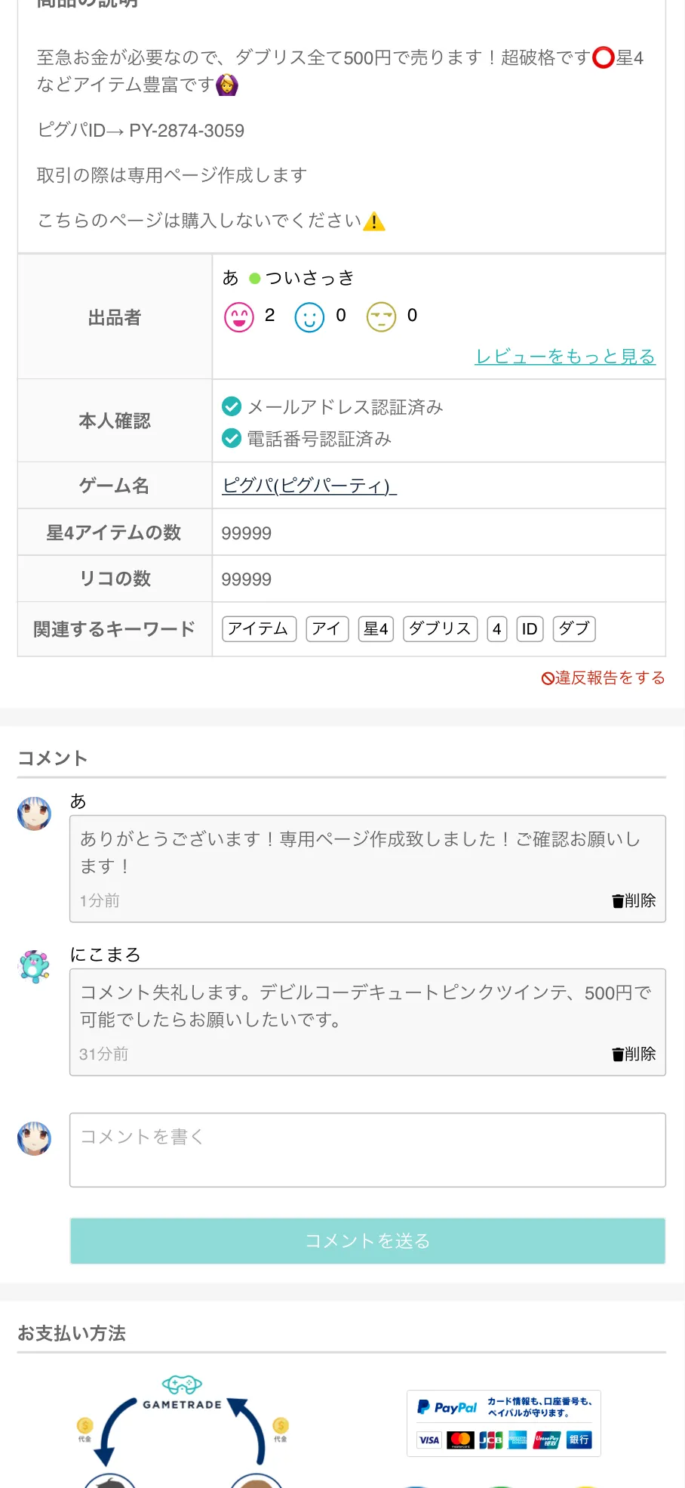Click the PayPal payment banner
Viewport: 685px width, 1488px height.
504,1423
